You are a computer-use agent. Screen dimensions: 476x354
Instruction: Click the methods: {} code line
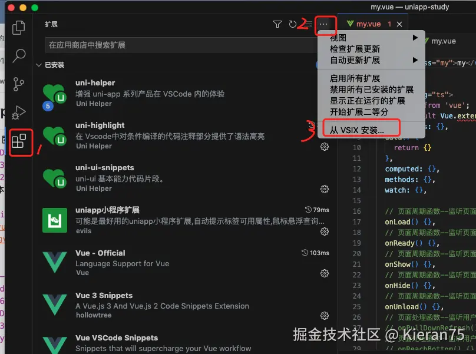(410, 180)
